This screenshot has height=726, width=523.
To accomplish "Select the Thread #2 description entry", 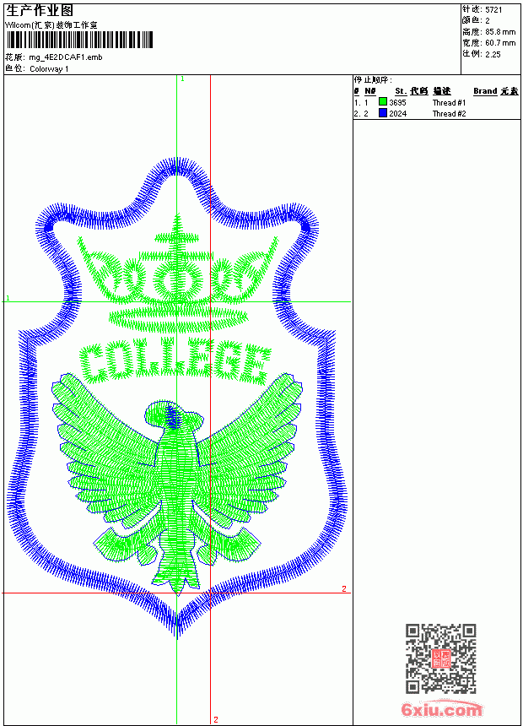I will pyautogui.click(x=449, y=114).
